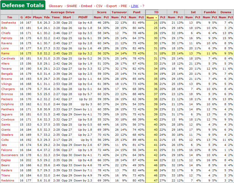Click the question mark help link

click(143, 6)
